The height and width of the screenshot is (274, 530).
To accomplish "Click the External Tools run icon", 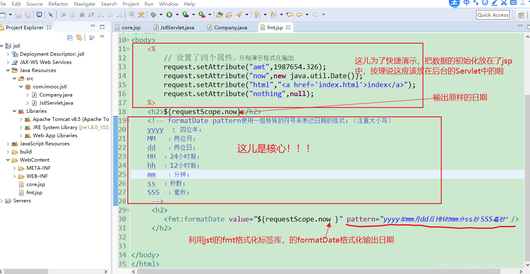I will [201, 15].
